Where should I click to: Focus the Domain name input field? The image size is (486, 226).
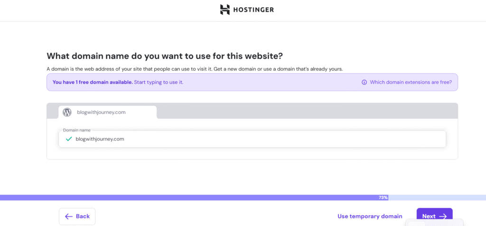click(256, 139)
